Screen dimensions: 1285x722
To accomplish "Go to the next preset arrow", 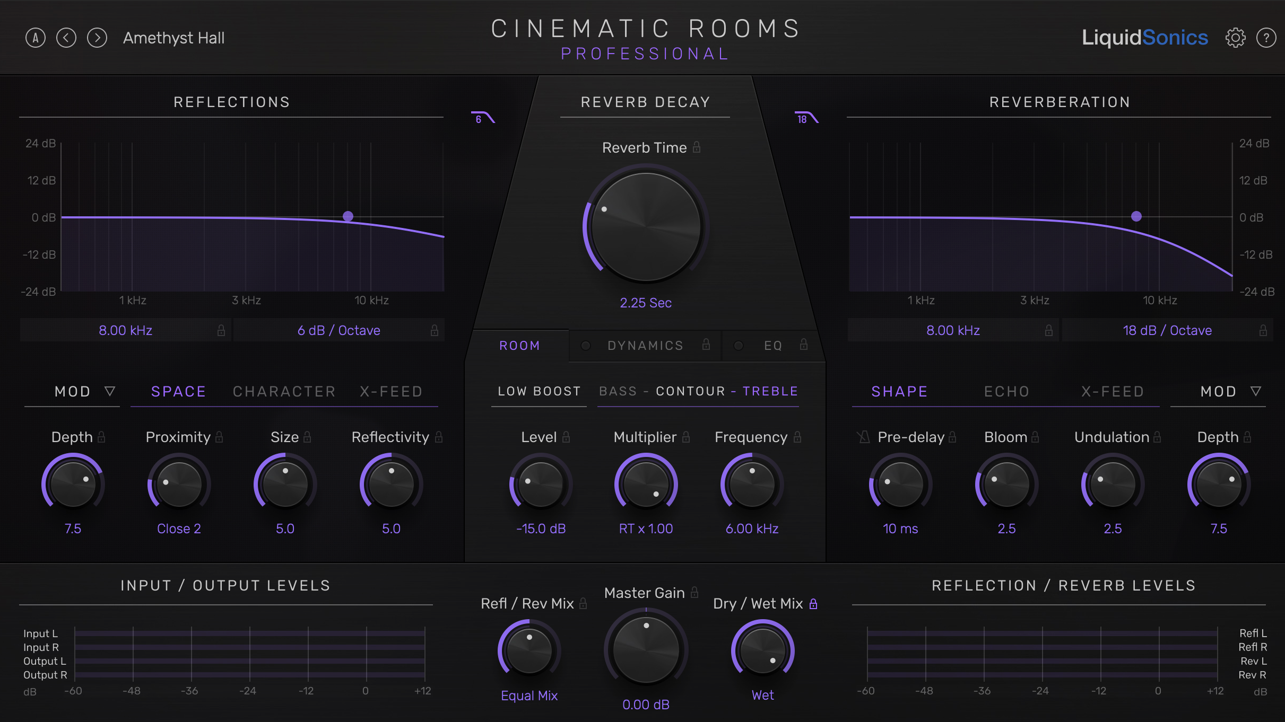I will pyautogui.click(x=97, y=38).
